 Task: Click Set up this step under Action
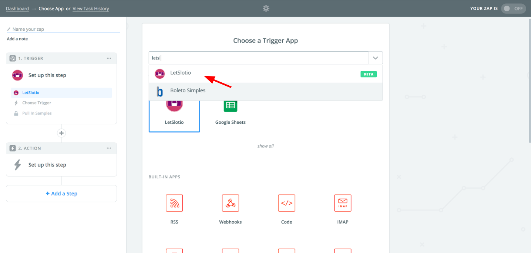(x=47, y=165)
